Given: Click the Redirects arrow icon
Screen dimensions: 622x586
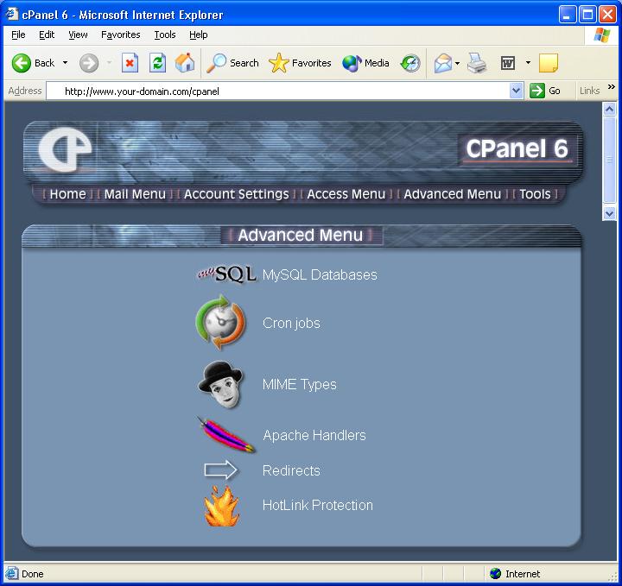Looking at the screenshot, I should point(220,469).
